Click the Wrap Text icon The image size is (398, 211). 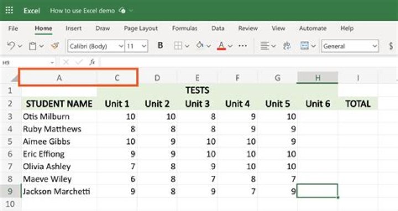pyautogui.click(x=287, y=46)
